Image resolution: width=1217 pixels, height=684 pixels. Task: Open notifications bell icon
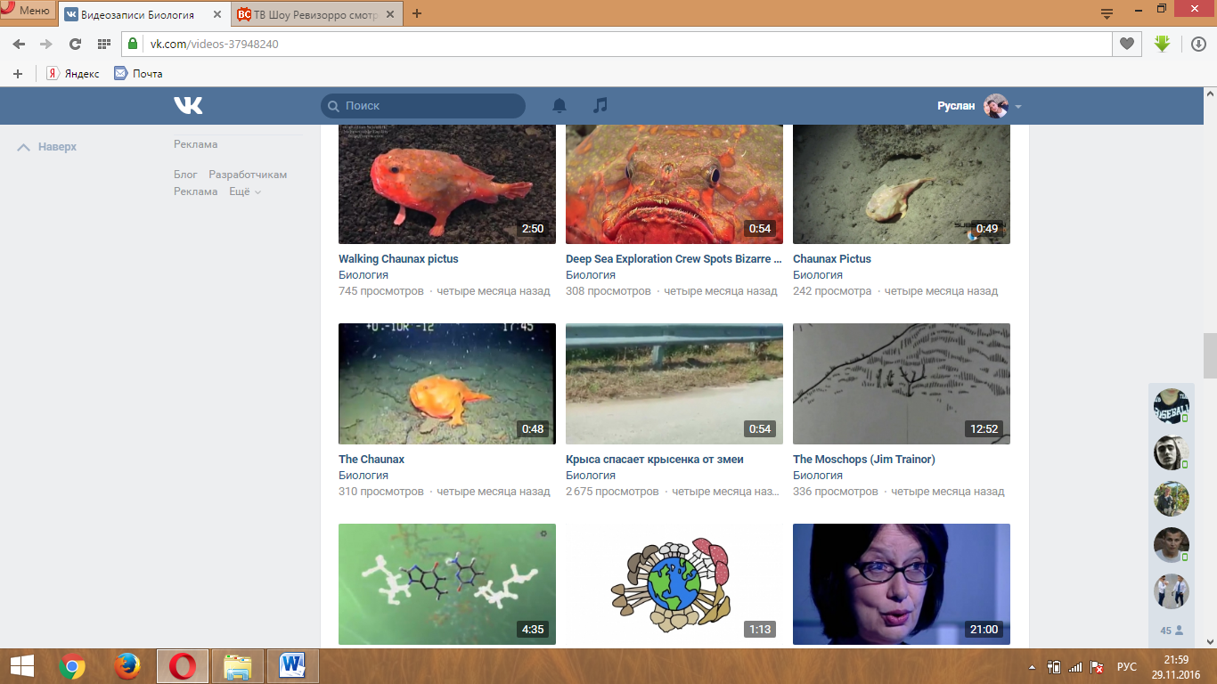point(559,105)
